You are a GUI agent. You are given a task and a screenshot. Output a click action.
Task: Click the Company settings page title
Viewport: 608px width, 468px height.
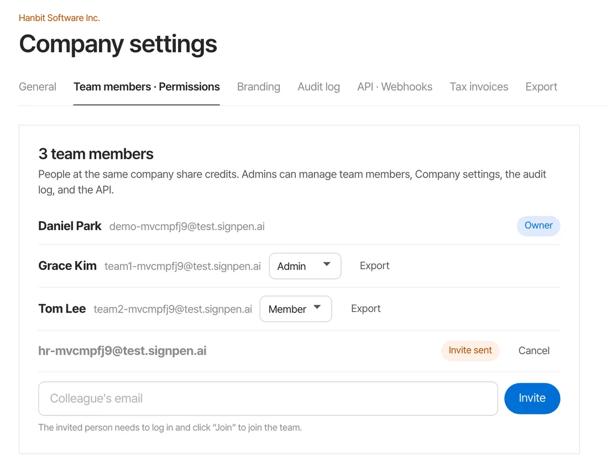118,44
